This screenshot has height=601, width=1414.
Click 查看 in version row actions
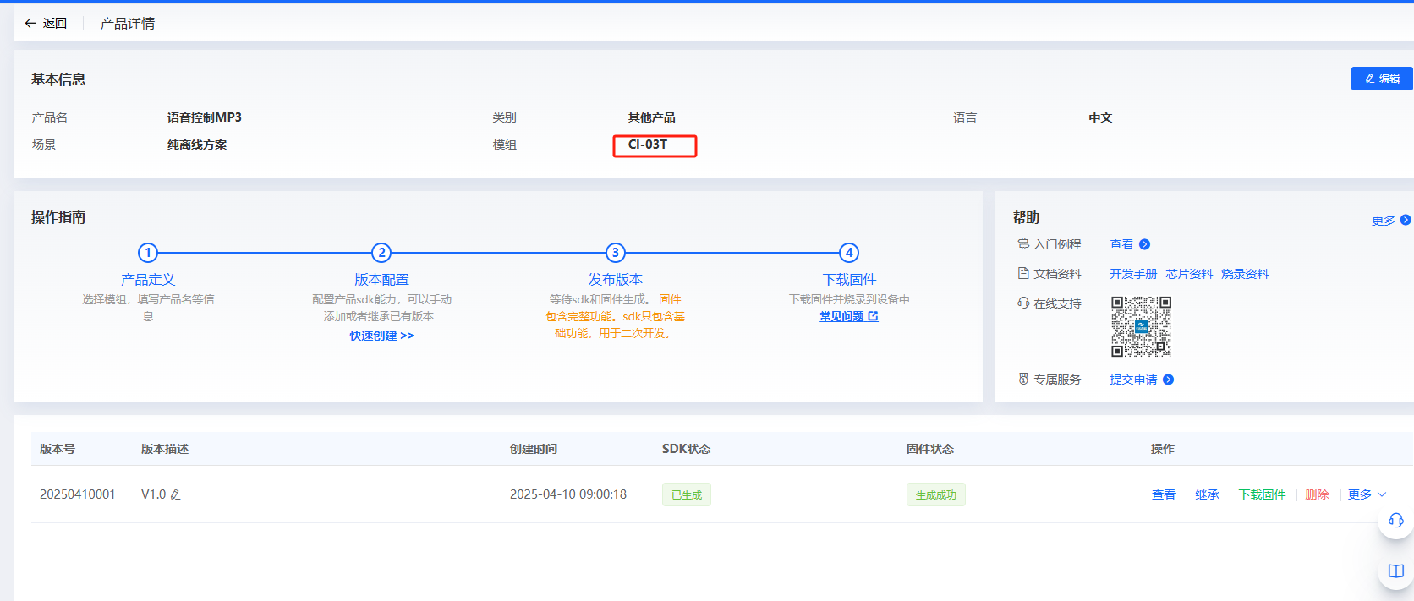[1164, 494]
